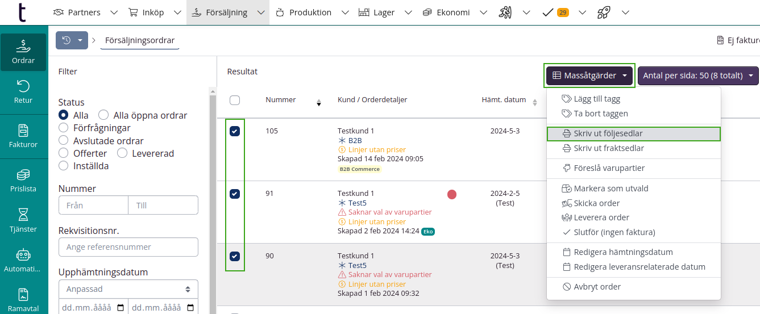Select Avbryt order in the menu
Viewport: 760px width, 314px height.
click(x=597, y=287)
